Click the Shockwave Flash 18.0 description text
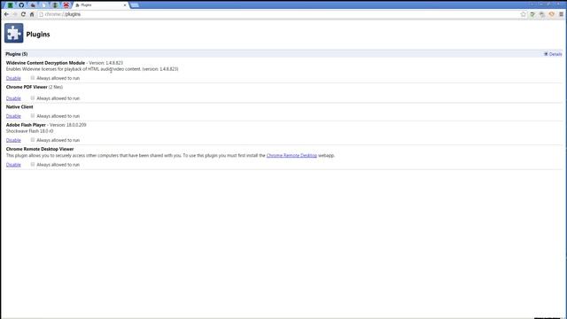The width and height of the screenshot is (567, 319). point(29,131)
